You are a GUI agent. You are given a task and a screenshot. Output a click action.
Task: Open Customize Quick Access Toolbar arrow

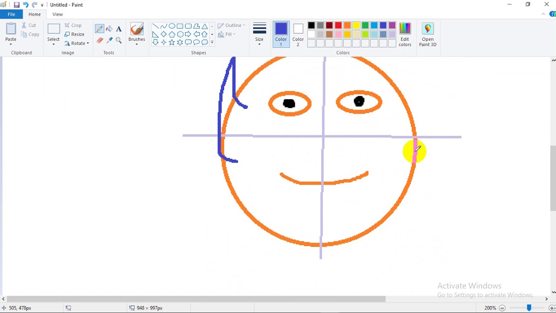(42, 5)
